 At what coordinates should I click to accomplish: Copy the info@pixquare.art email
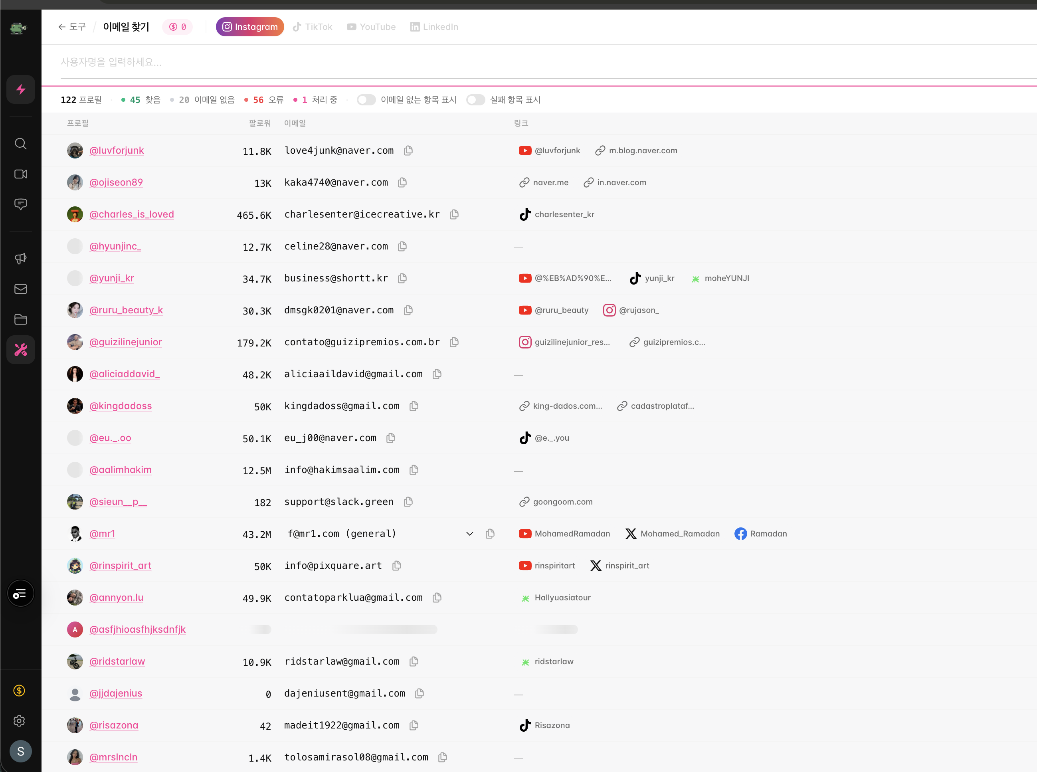coord(397,566)
